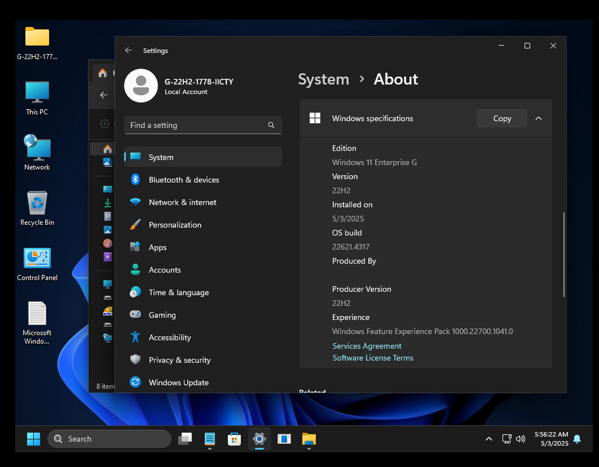Select Accounts in settings menu
Screen dimensions: 599x467
(164, 270)
